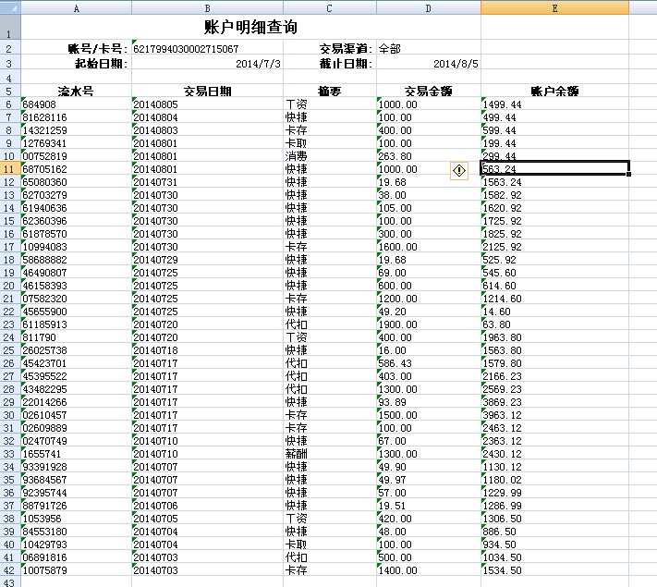
Task: Click amount cell 1400.00
Action: (429, 570)
